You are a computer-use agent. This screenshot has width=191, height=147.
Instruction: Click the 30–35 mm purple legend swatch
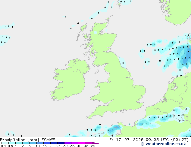(x=68, y=143)
